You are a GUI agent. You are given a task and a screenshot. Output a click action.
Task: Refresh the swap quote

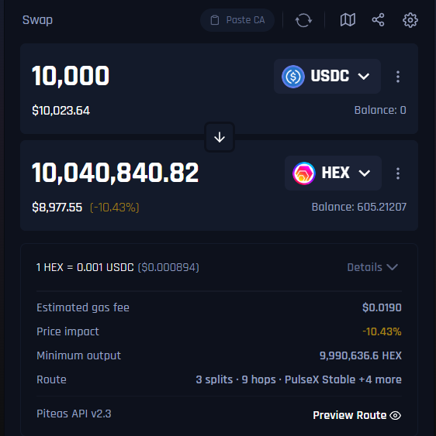tap(303, 20)
